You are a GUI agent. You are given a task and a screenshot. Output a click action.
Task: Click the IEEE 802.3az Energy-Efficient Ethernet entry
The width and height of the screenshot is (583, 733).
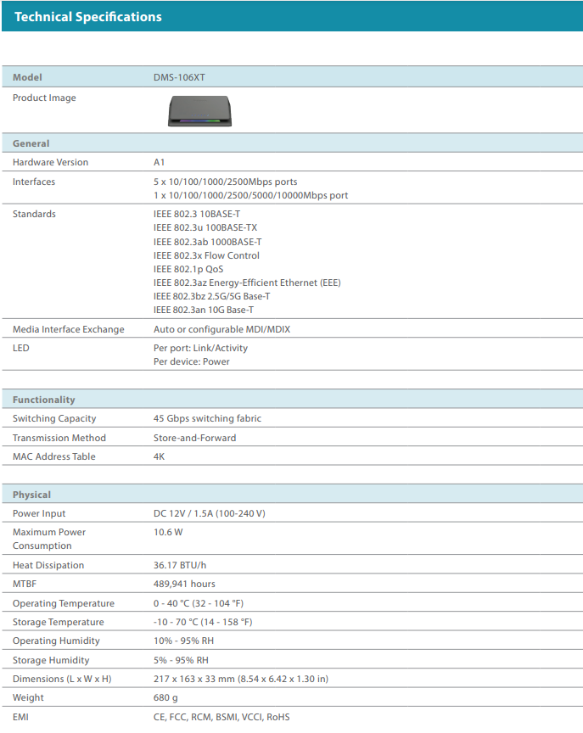(247, 283)
